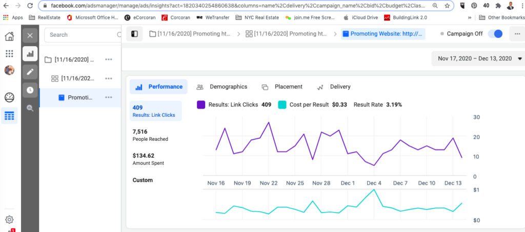525x232 pixels.
Task: Go back with the browser back arrow
Action: (x=6, y=6)
